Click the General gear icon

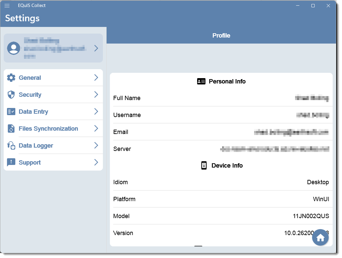point(11,77)
